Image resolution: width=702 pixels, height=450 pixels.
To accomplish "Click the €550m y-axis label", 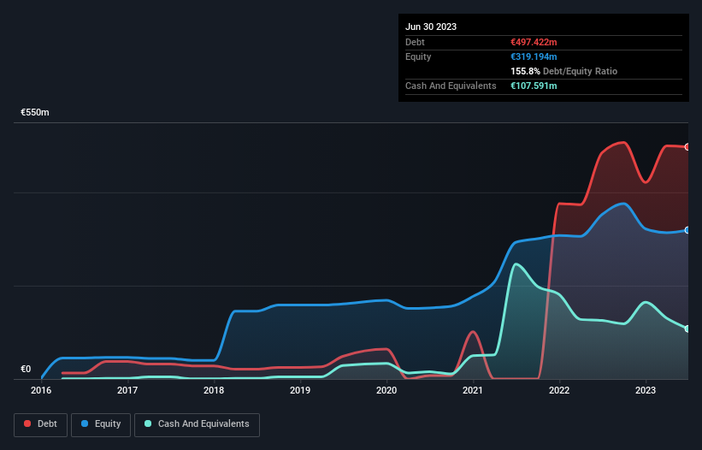I will coord(35,112).
